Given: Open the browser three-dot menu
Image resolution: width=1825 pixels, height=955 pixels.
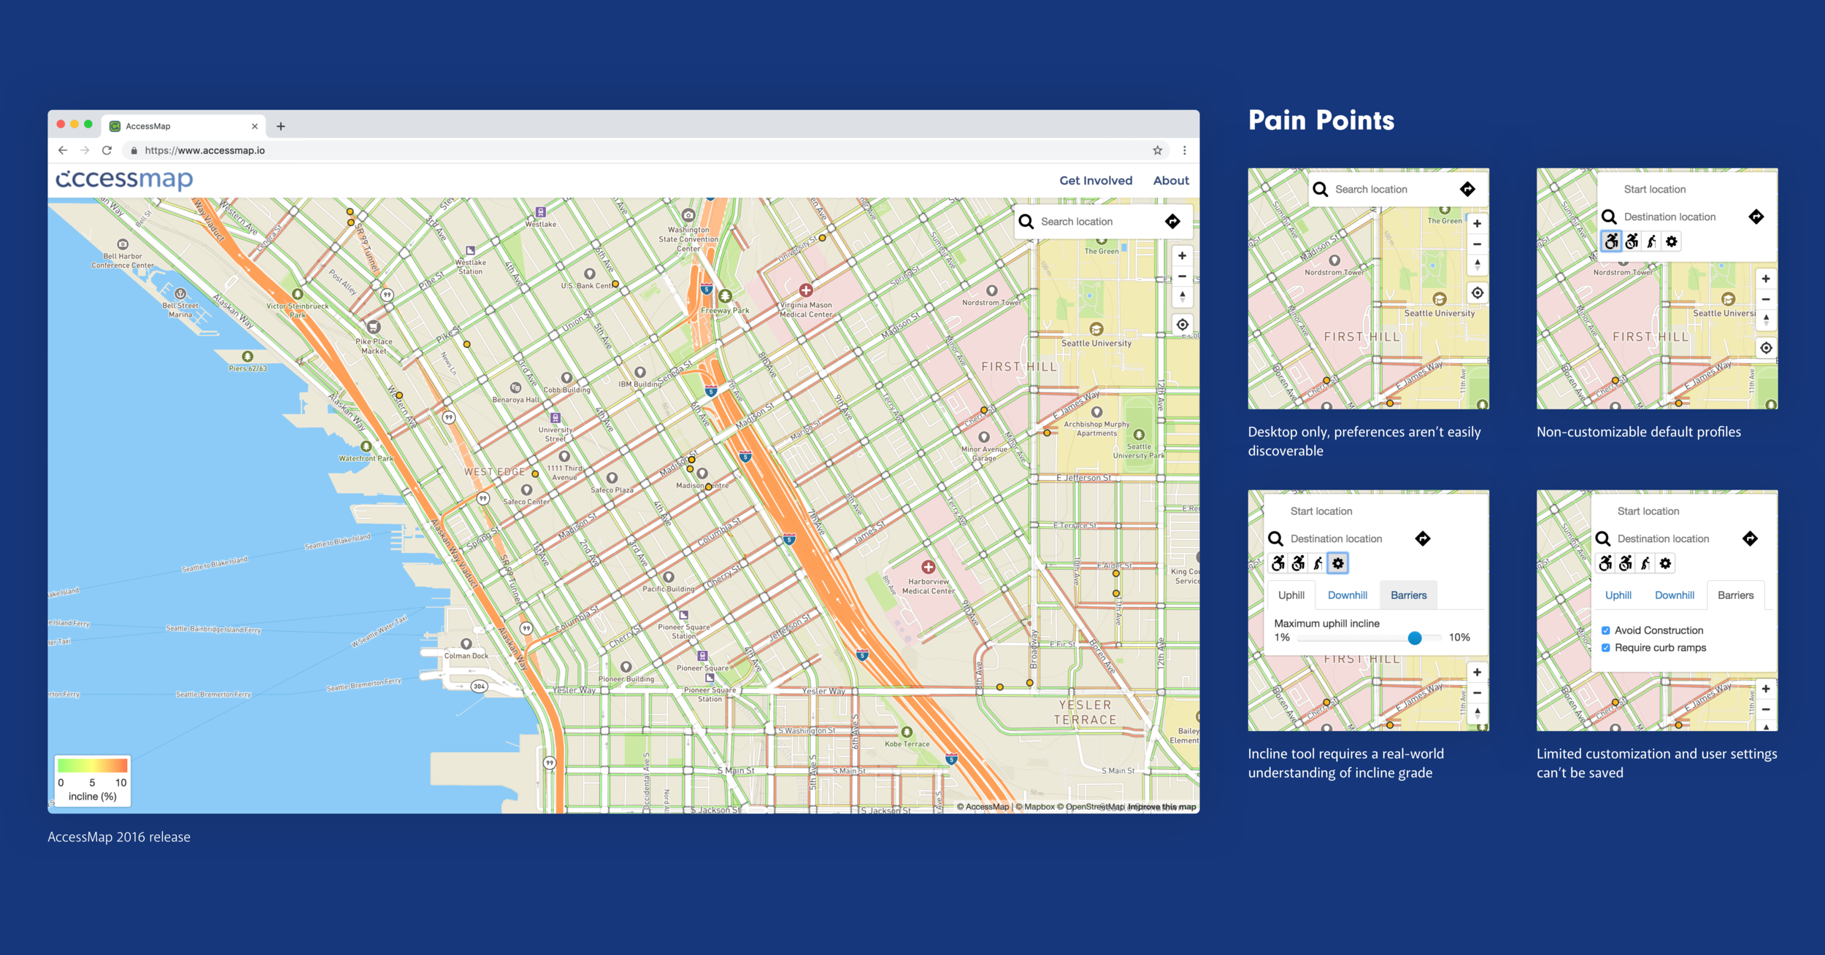Looking at the screenshot, I should (1185, 150).
